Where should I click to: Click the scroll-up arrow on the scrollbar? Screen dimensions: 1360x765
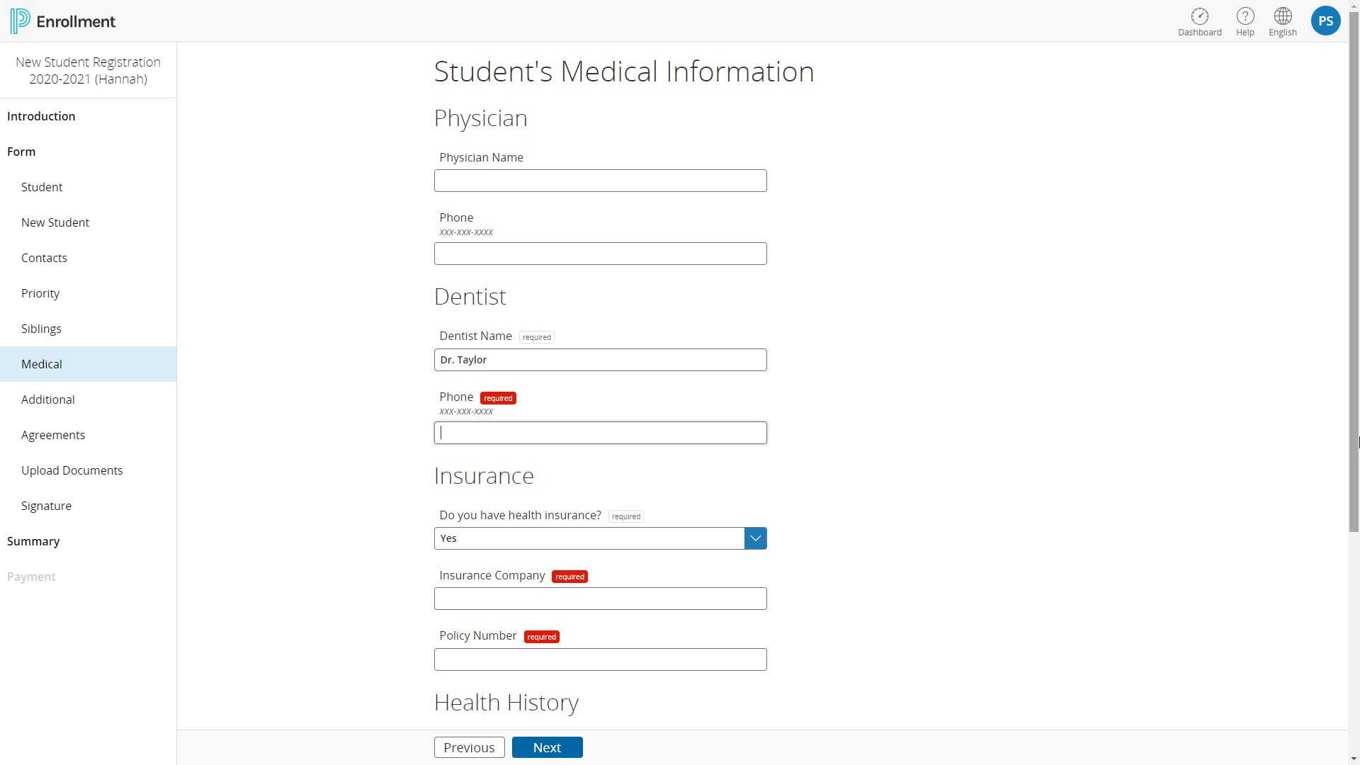tap(1354, 5)
